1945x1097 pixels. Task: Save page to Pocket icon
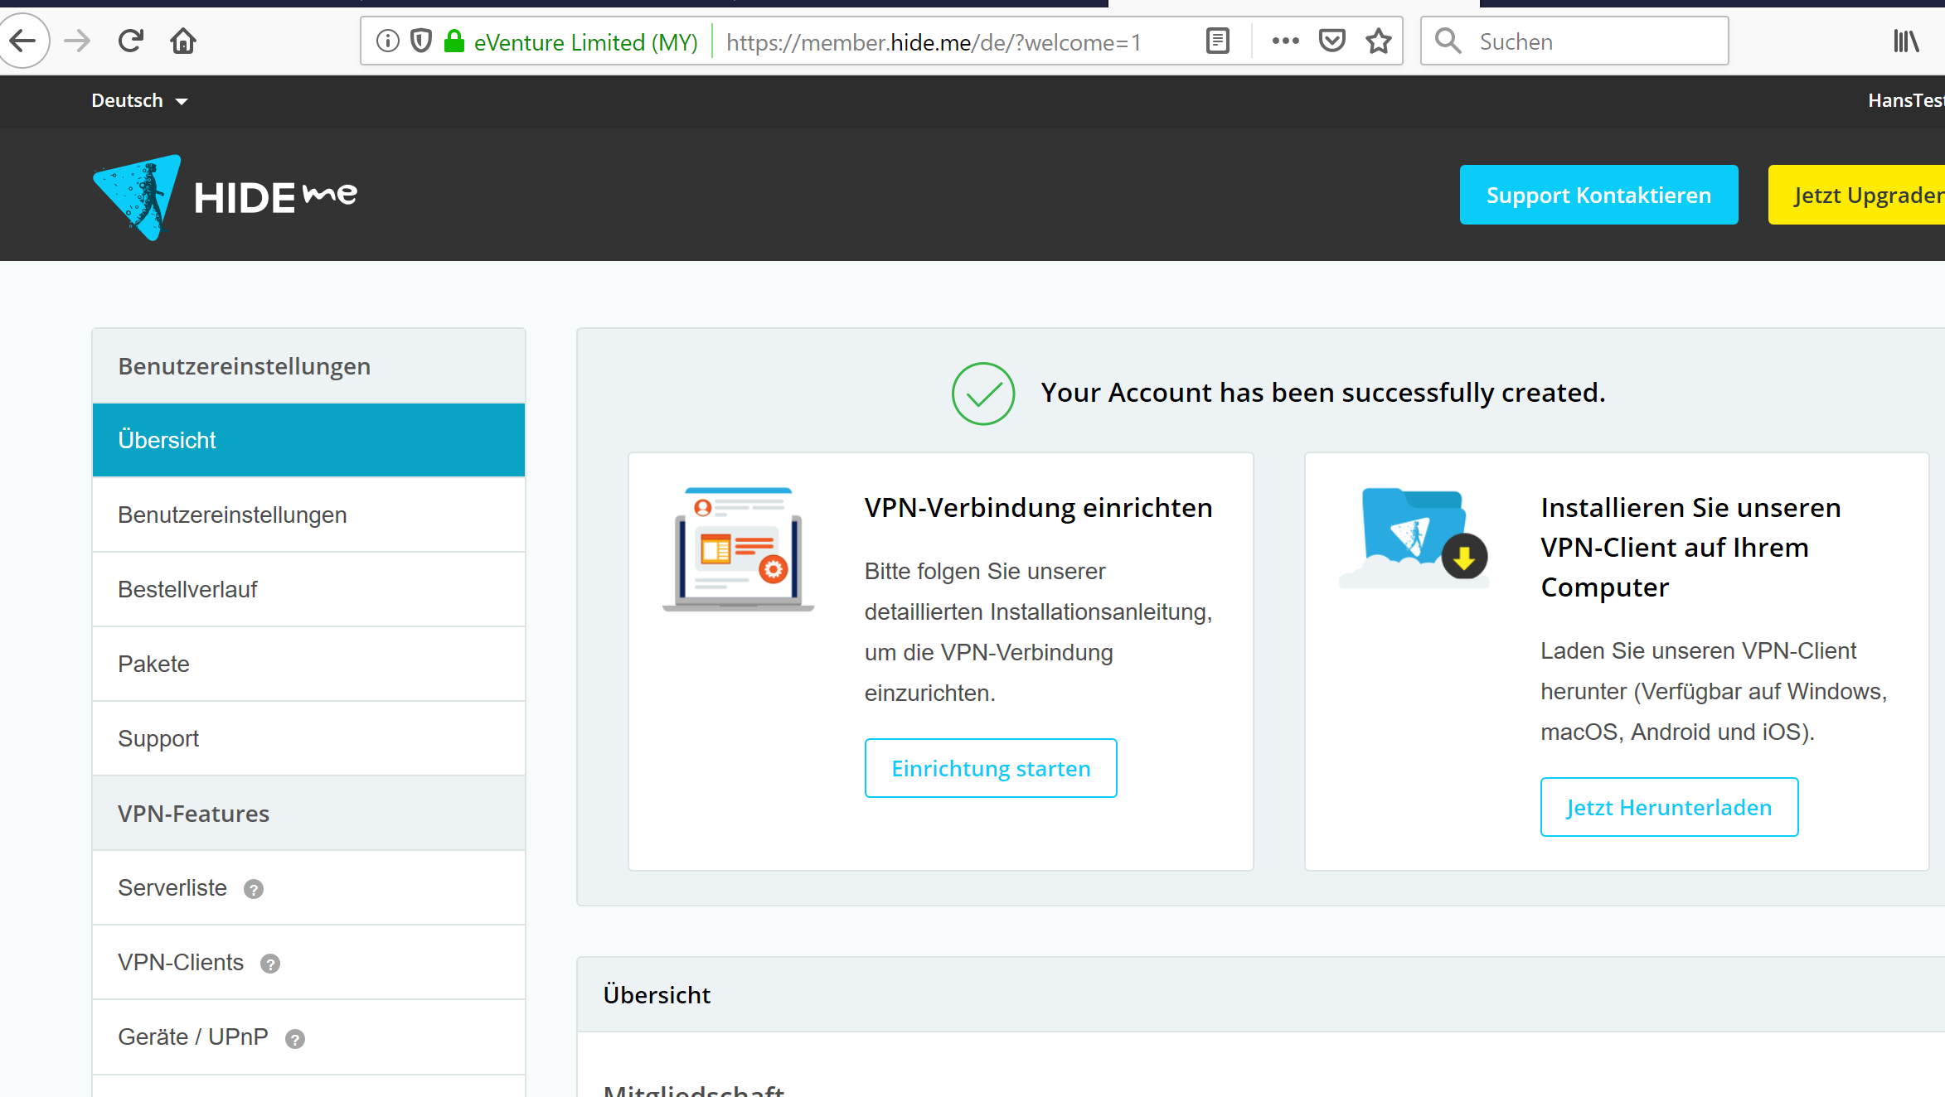point(1331,41)
